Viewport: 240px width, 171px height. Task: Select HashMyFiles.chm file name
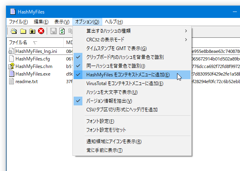[34, 66]
